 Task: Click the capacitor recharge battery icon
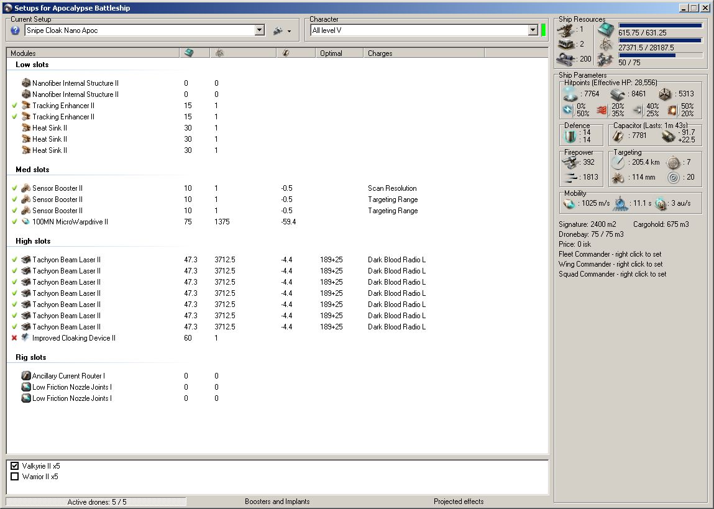668,135
